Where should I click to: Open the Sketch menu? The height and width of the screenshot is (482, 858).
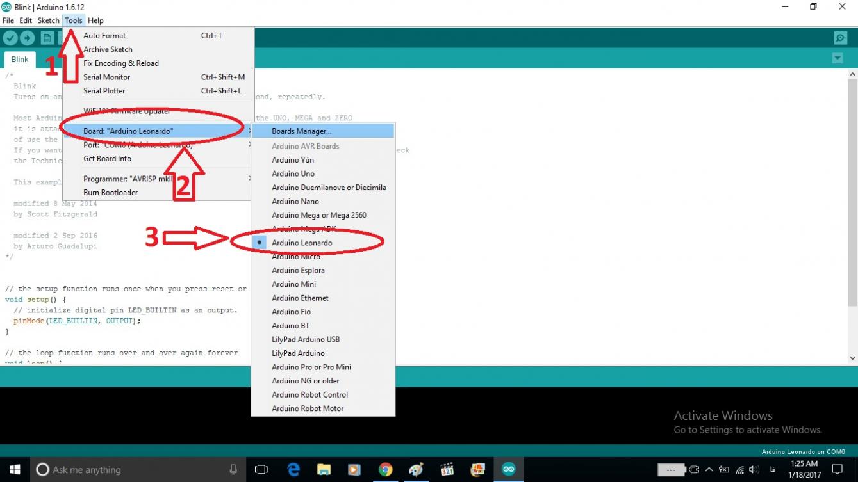[48, 20]
